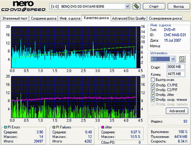Toggle the Быстр.скан. quick scan checkbox
191x145 pixels.
tap(153, 80)
